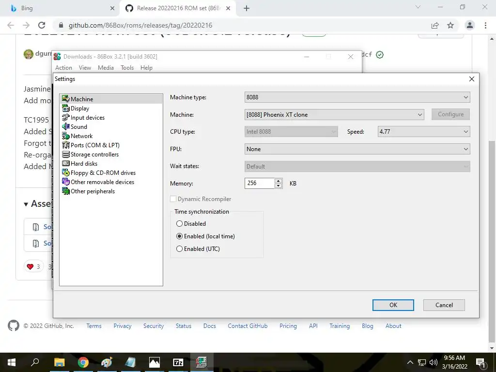The image size is (496, 372).
Task: Open the Speed dropdown
Action: pyautogui.click(x=424, y=132)
